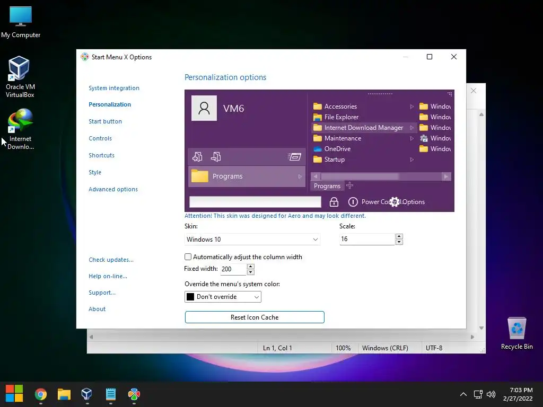Click the About link

point(97,309)
